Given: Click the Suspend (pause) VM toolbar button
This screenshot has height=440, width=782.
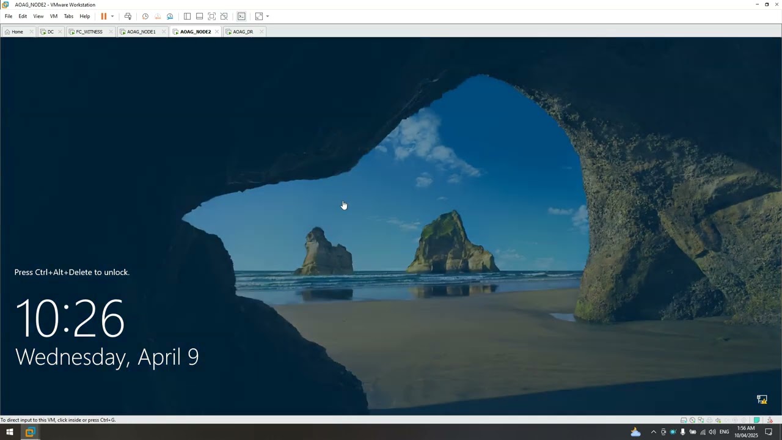Looking at the screenshot, I should (x=104, y=16).
